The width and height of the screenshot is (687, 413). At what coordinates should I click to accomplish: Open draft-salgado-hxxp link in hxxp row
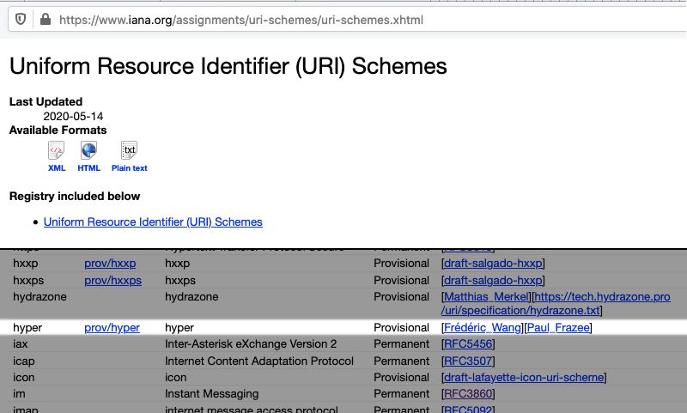tap(493, 264)
